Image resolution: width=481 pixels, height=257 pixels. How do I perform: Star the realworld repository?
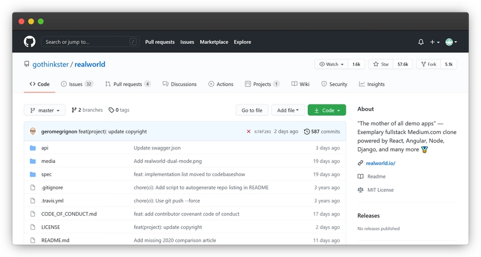click(x=381, y=64)
